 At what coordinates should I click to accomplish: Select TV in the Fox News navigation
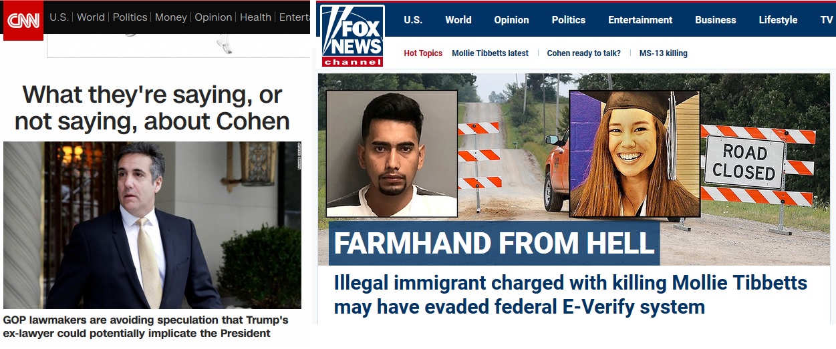pyautogui.click(x=827, y=20)
